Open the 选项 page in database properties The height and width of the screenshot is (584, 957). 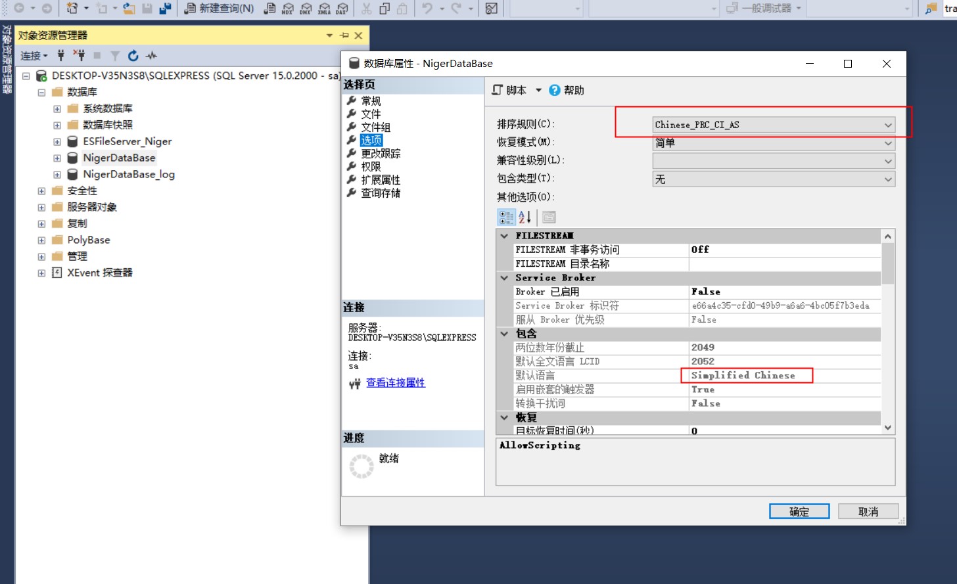pos(371,141)
